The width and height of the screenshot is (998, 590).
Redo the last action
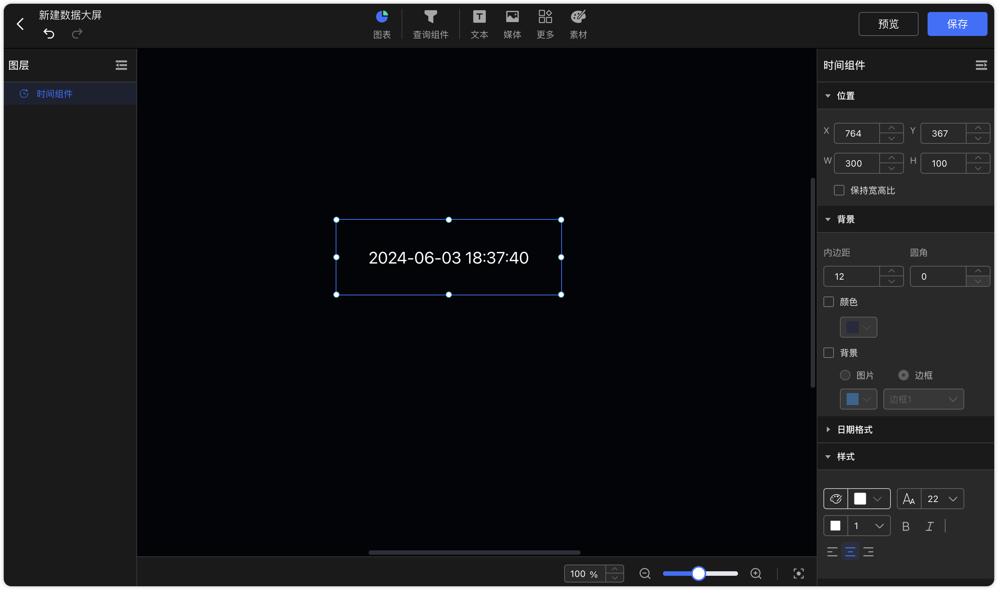coord(77,33)
